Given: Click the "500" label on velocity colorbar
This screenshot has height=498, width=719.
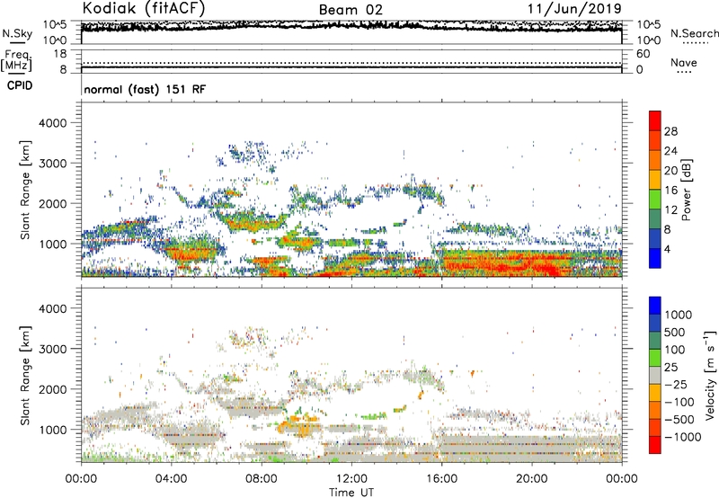Looking at the screenshot, I should (x=675, y=333).
